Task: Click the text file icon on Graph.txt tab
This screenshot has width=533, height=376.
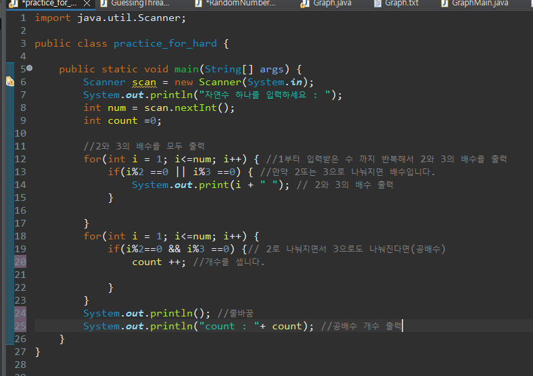Action: point(377,4)
